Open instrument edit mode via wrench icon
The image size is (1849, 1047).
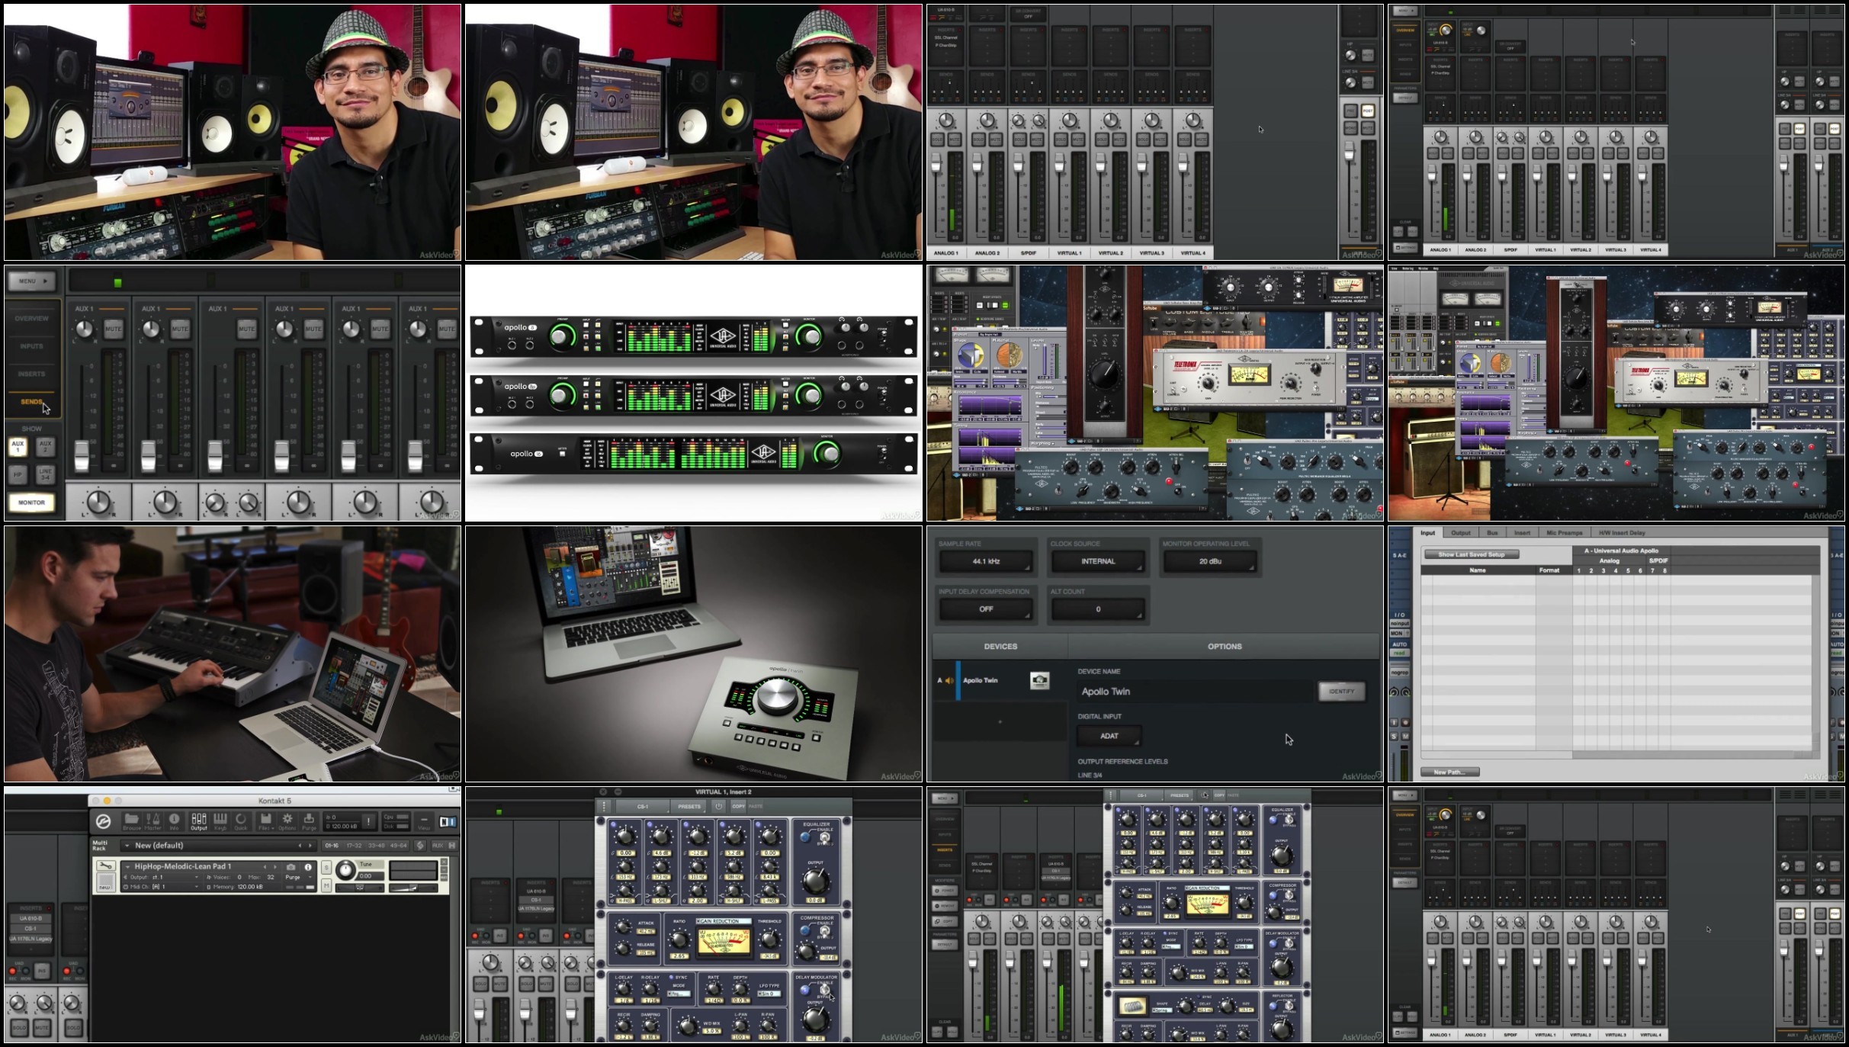pyautogui.click(x=106, y=866)
